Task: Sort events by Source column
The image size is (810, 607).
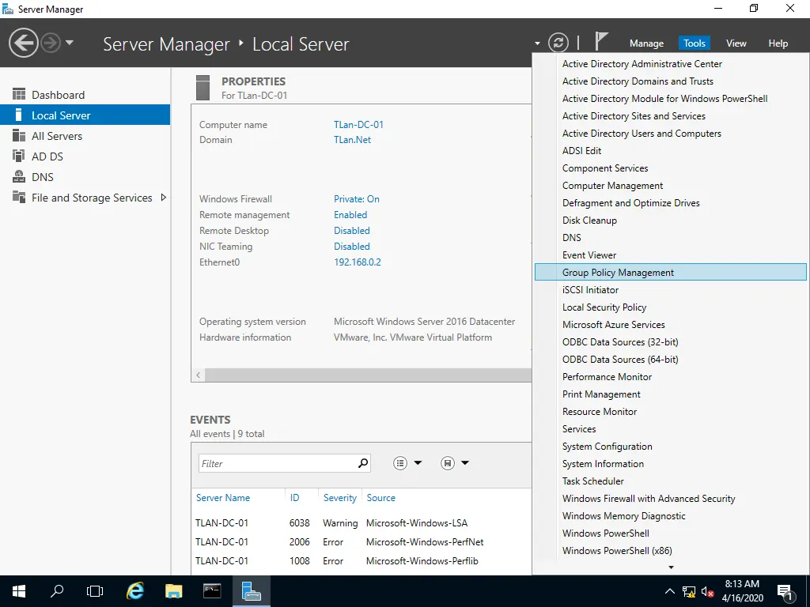Action: [x=380, y=498]
